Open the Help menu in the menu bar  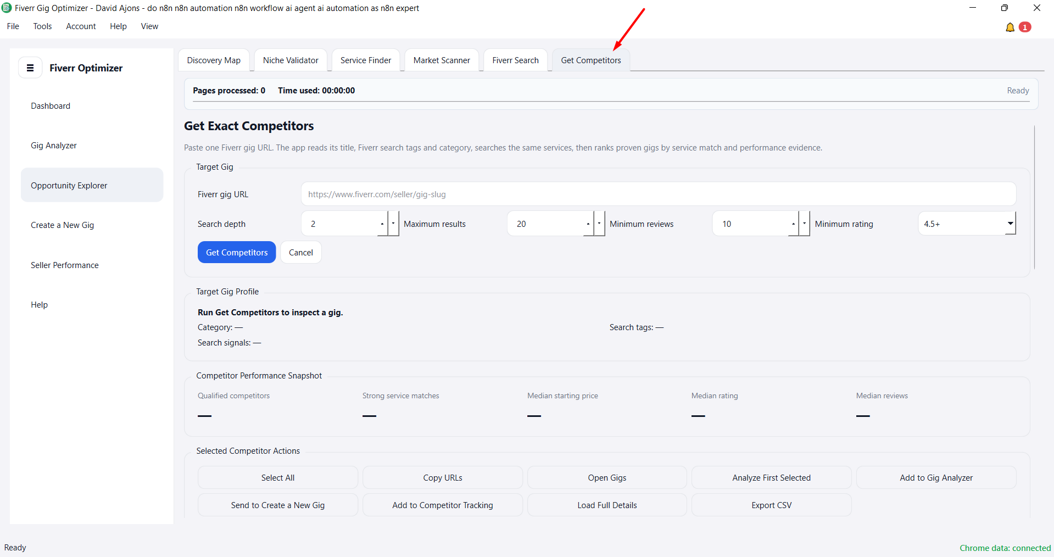(118, 26)
